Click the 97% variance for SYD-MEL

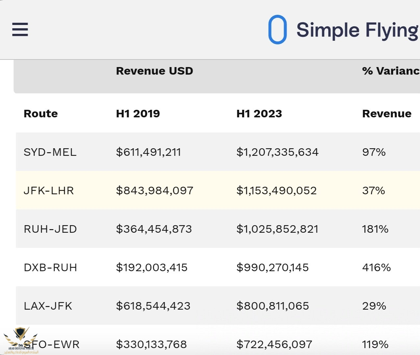click(374, 152)
